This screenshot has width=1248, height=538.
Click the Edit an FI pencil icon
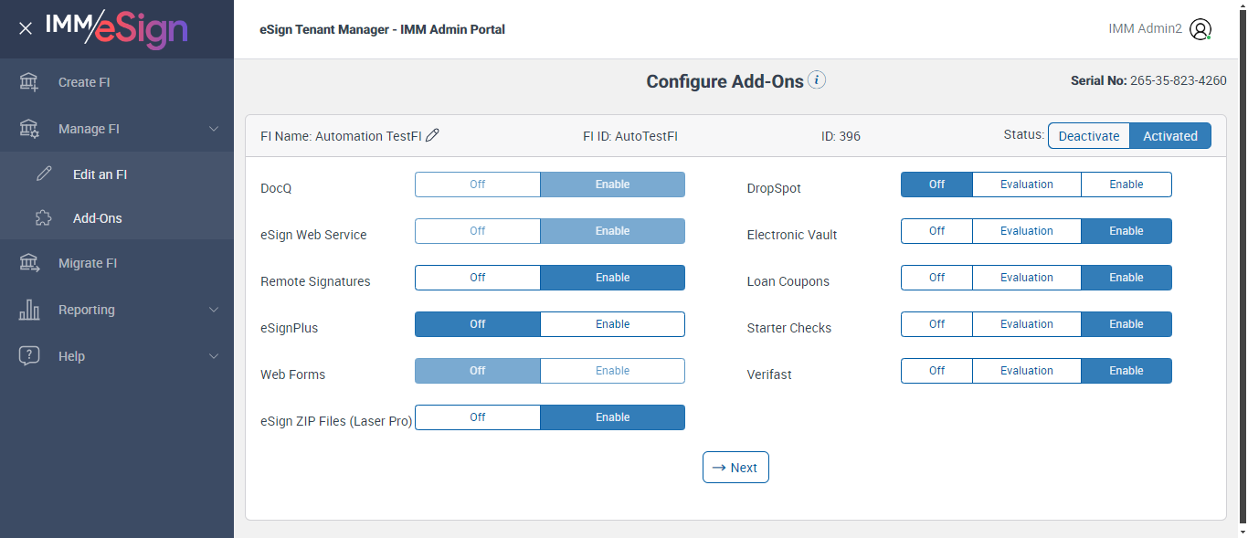tap(44, 174)
